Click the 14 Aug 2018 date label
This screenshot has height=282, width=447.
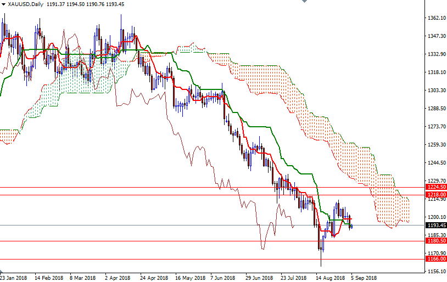pos(331,278)
